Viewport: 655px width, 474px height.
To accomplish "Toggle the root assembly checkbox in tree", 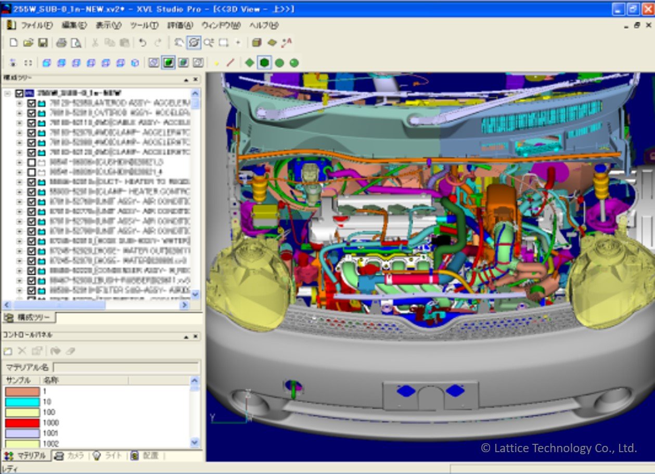I will [x=20, y=93].
